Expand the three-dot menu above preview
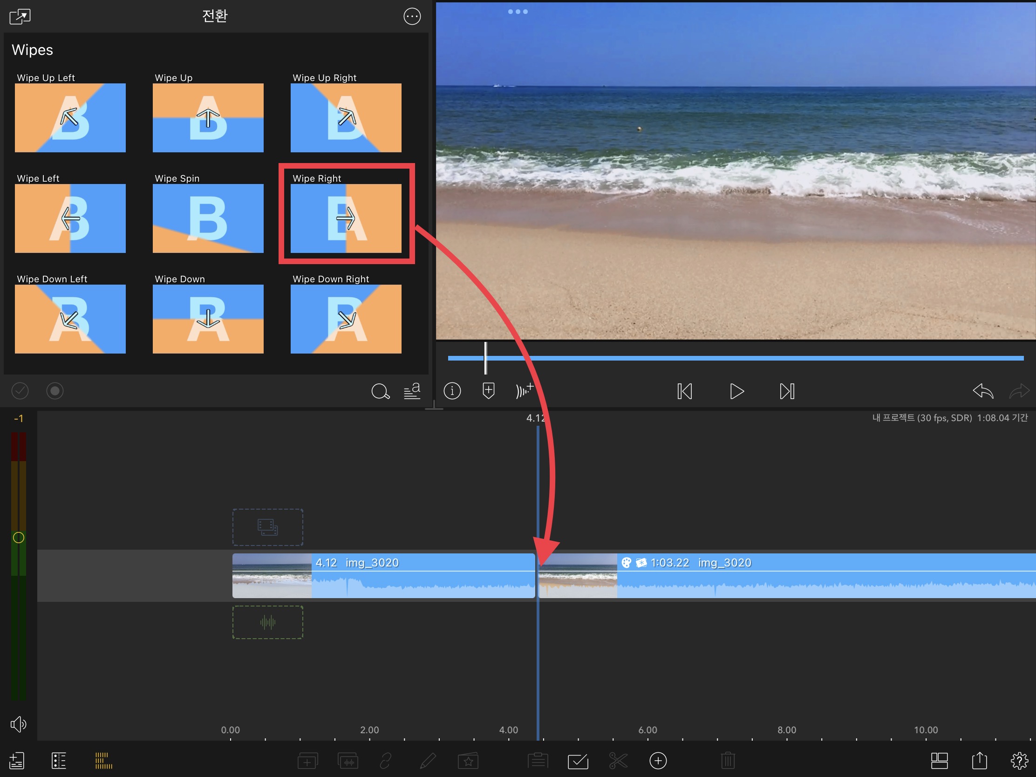Viewport: 1036px width, 777px height. pyautogui.click(x=518, y=12)
